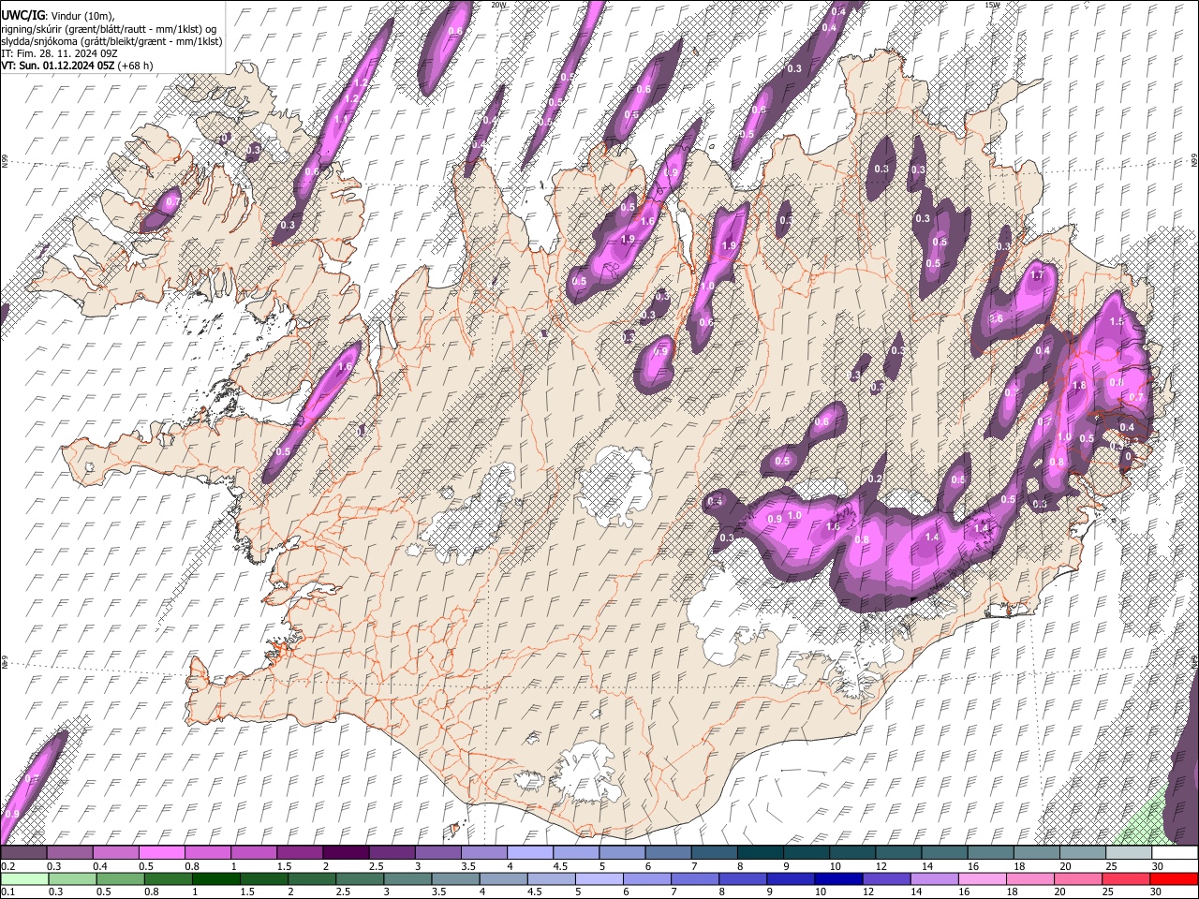Select the '0.2' legend label

tap(7, 866)
